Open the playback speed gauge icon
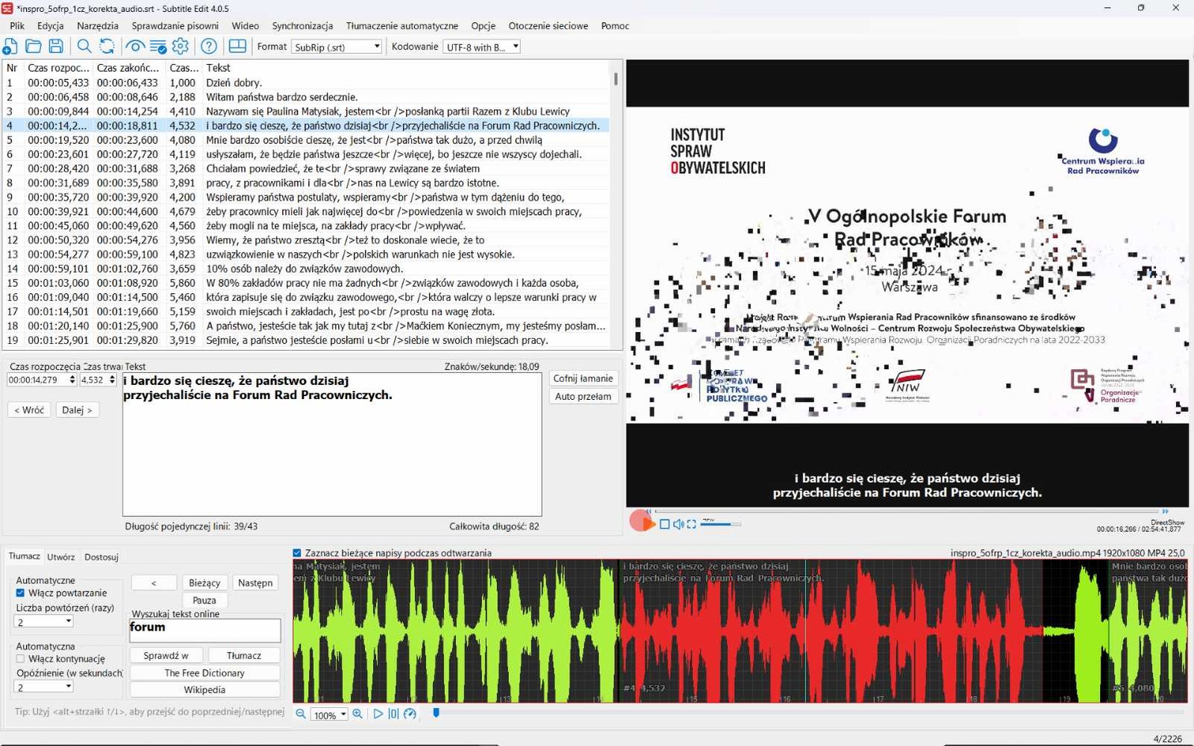 [x=410, y=714]
